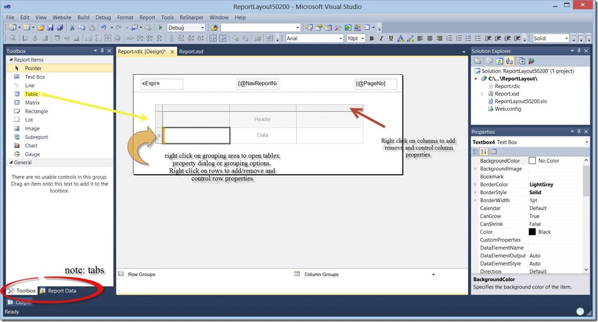Toggle left text alignment
Image resolution: width=598 pixels, height=322 pixels.
point(420,38)
